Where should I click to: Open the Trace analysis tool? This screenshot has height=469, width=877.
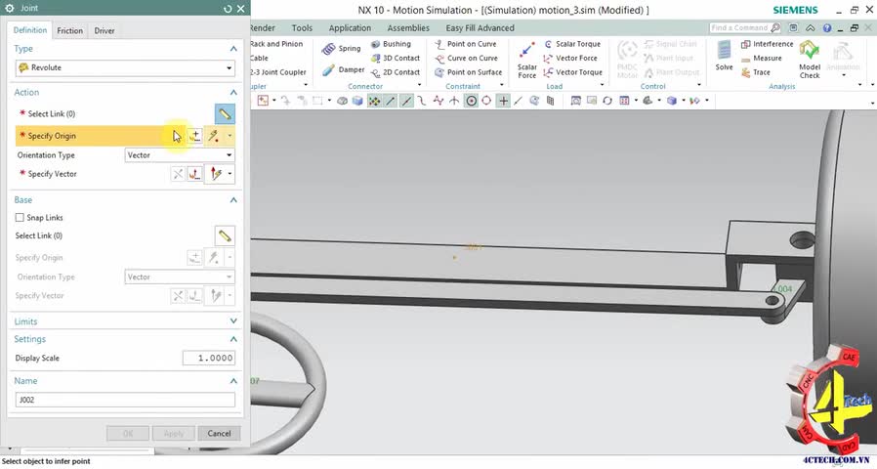(756, 72)
